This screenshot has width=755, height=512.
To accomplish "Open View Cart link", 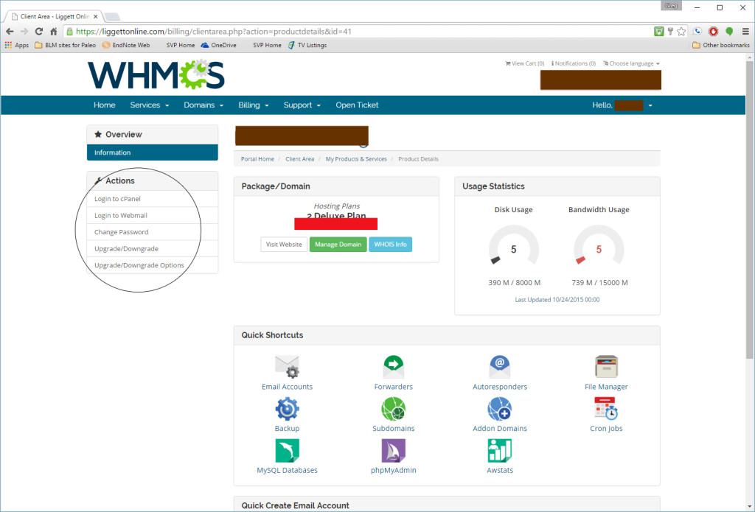I will pos(524,63).
